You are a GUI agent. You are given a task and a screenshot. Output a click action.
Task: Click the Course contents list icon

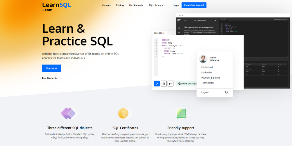coord(195,21)
